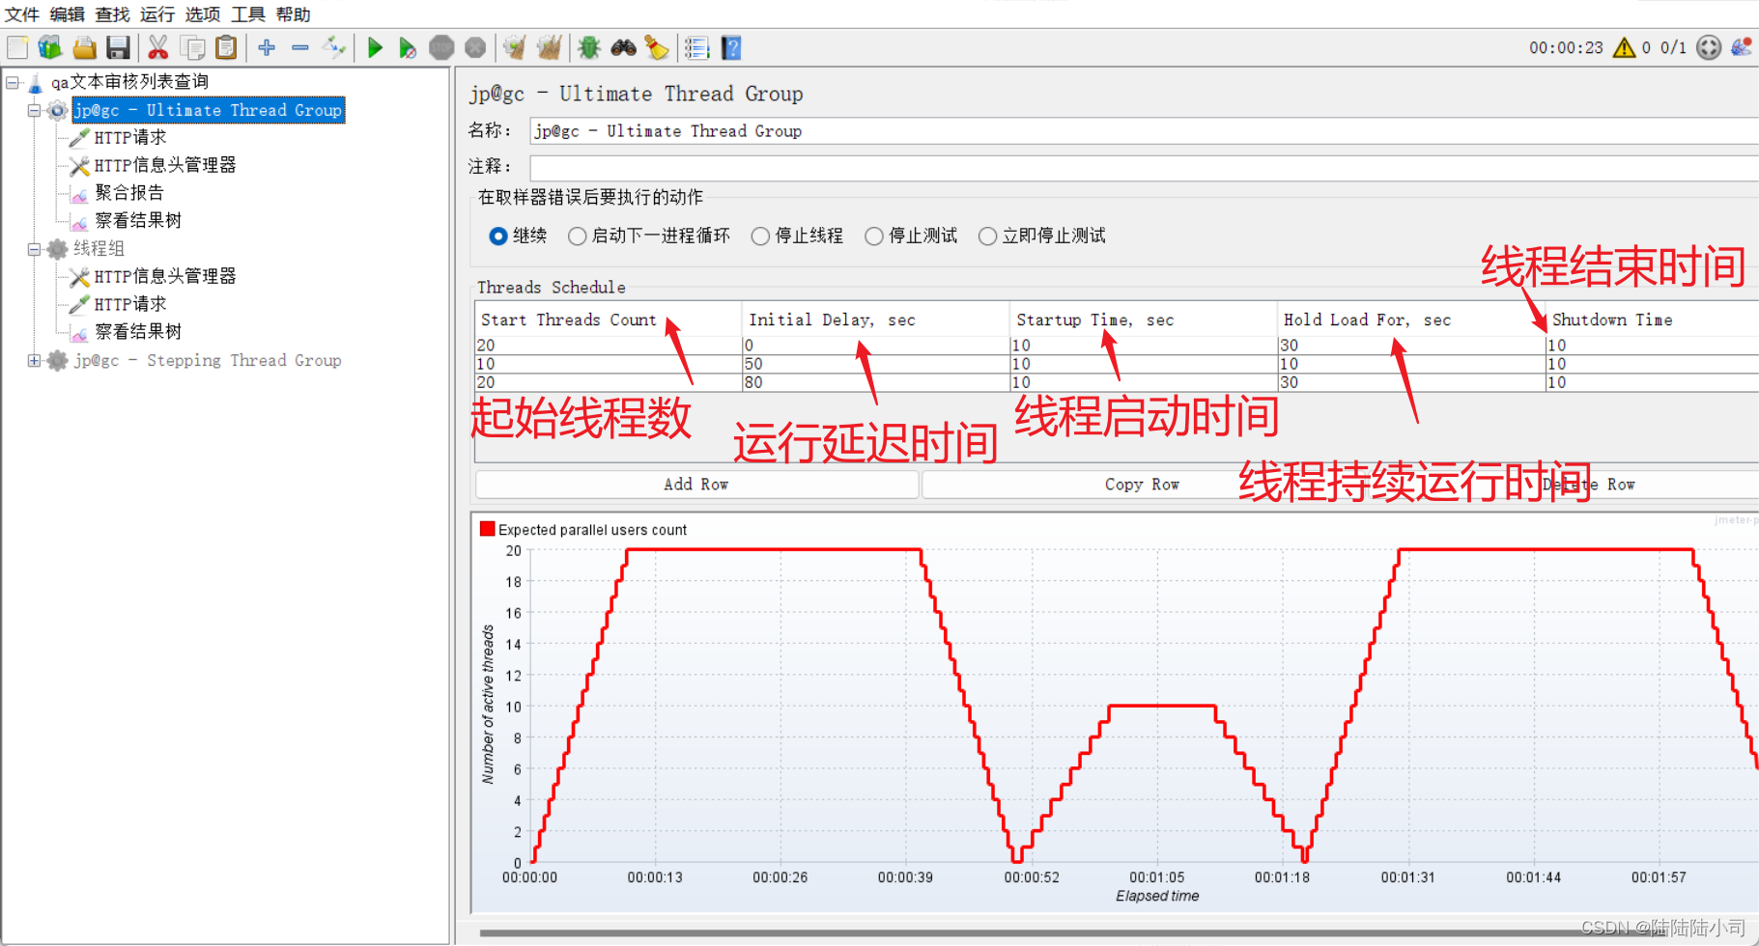Select the 立即停止测试 radio button
This screenshot has height=946, width=1759.
point(987,236)
